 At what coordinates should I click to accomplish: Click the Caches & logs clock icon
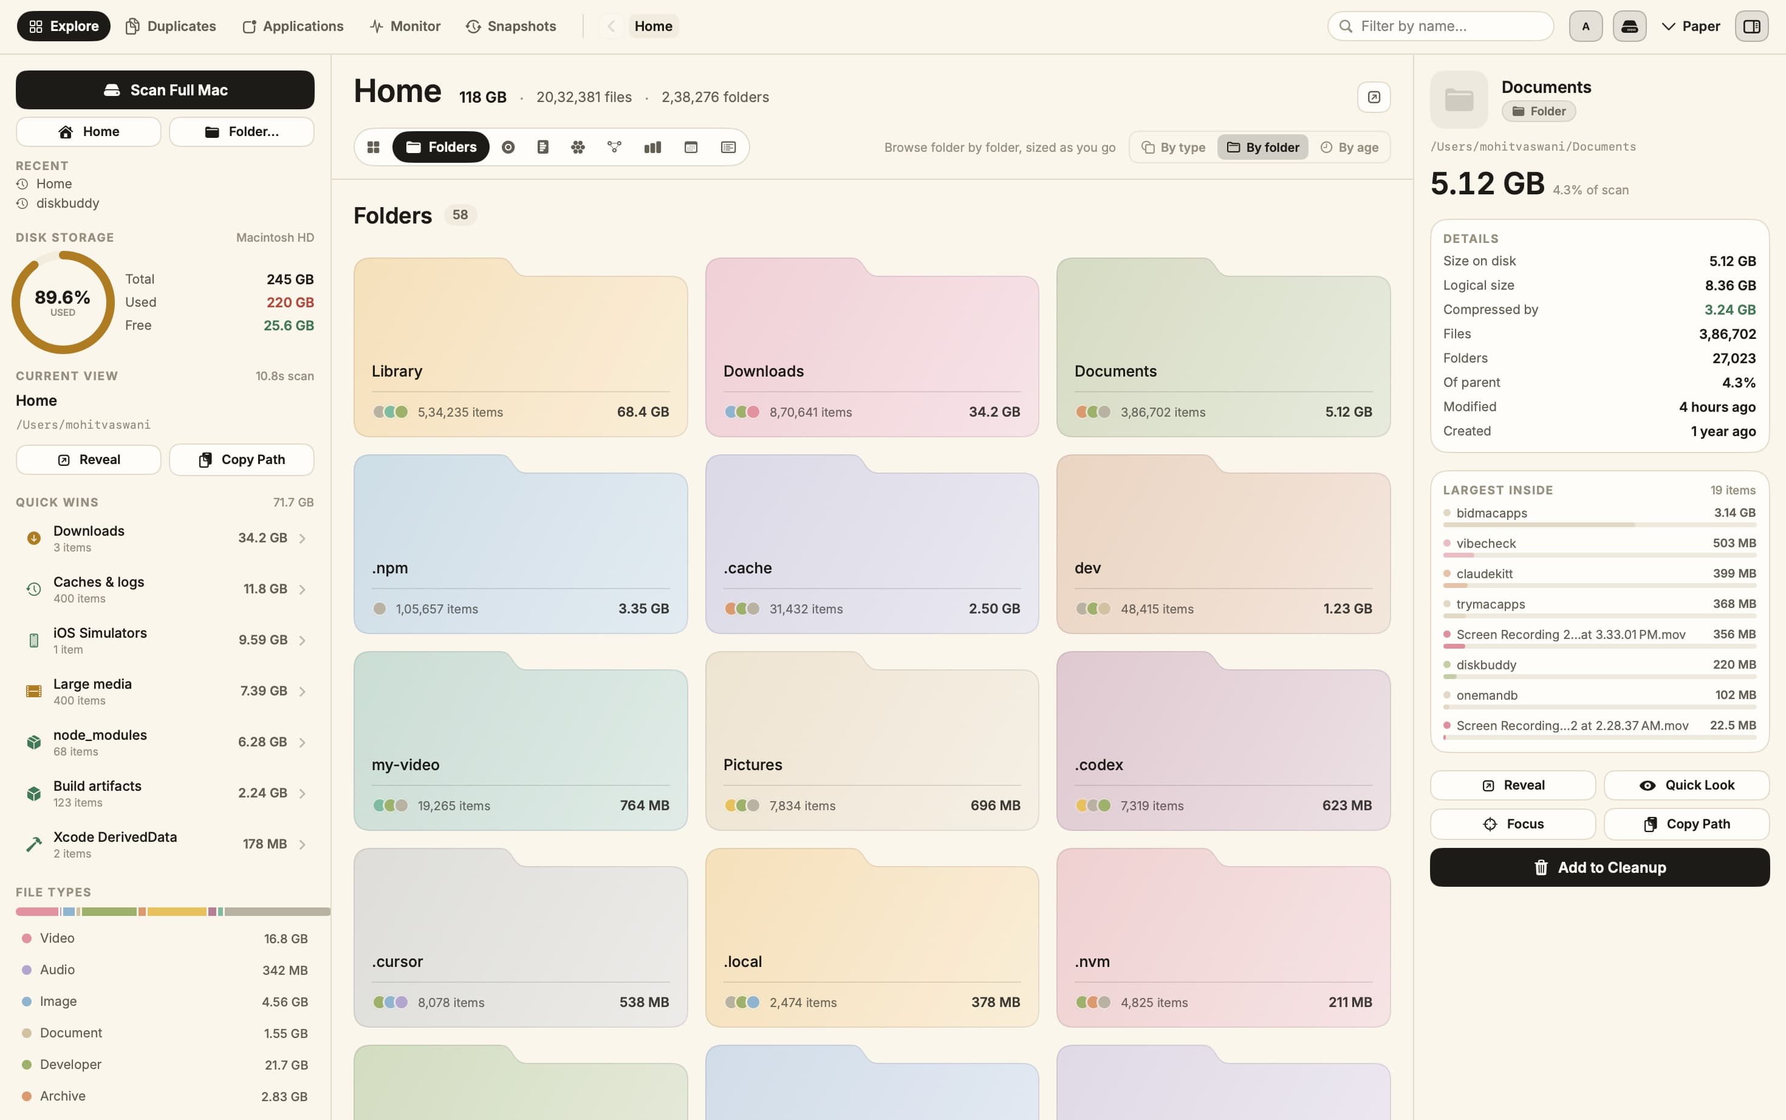pyautogui.click(x=33, y=590)
